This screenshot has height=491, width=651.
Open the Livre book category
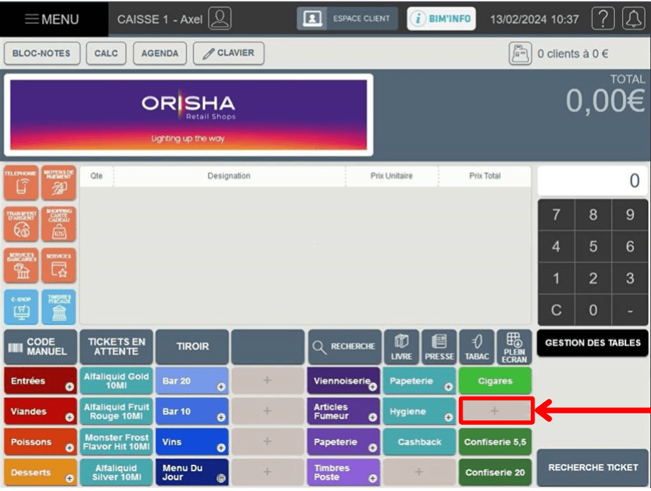(x=402, y=346)
